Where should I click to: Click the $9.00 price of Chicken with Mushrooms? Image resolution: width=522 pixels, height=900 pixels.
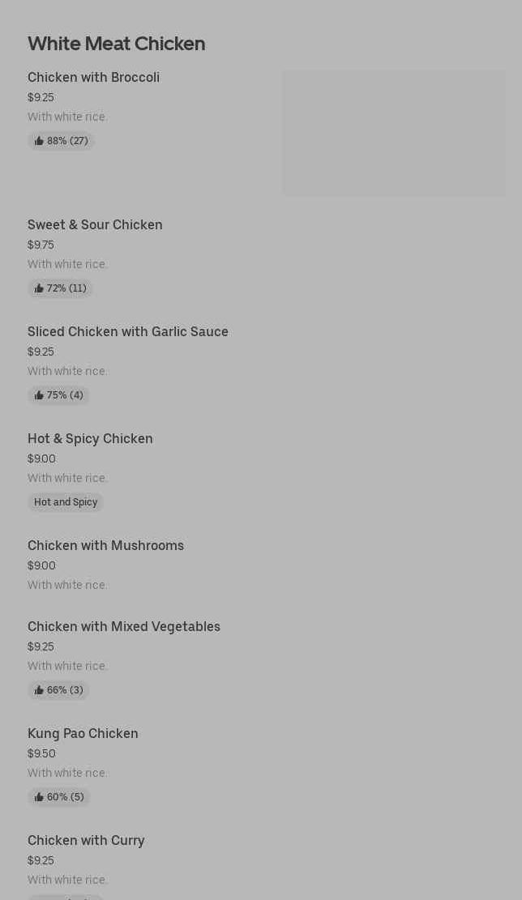tap(41, 565)
